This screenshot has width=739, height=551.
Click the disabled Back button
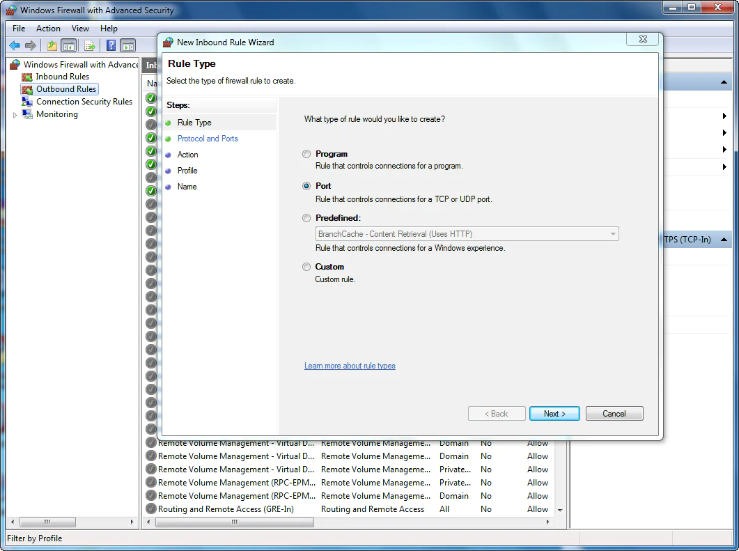497,413
